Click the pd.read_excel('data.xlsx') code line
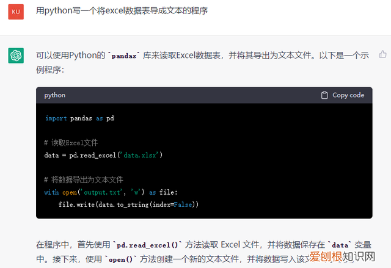This screenshot has width=391, height=268. (103, 155)
